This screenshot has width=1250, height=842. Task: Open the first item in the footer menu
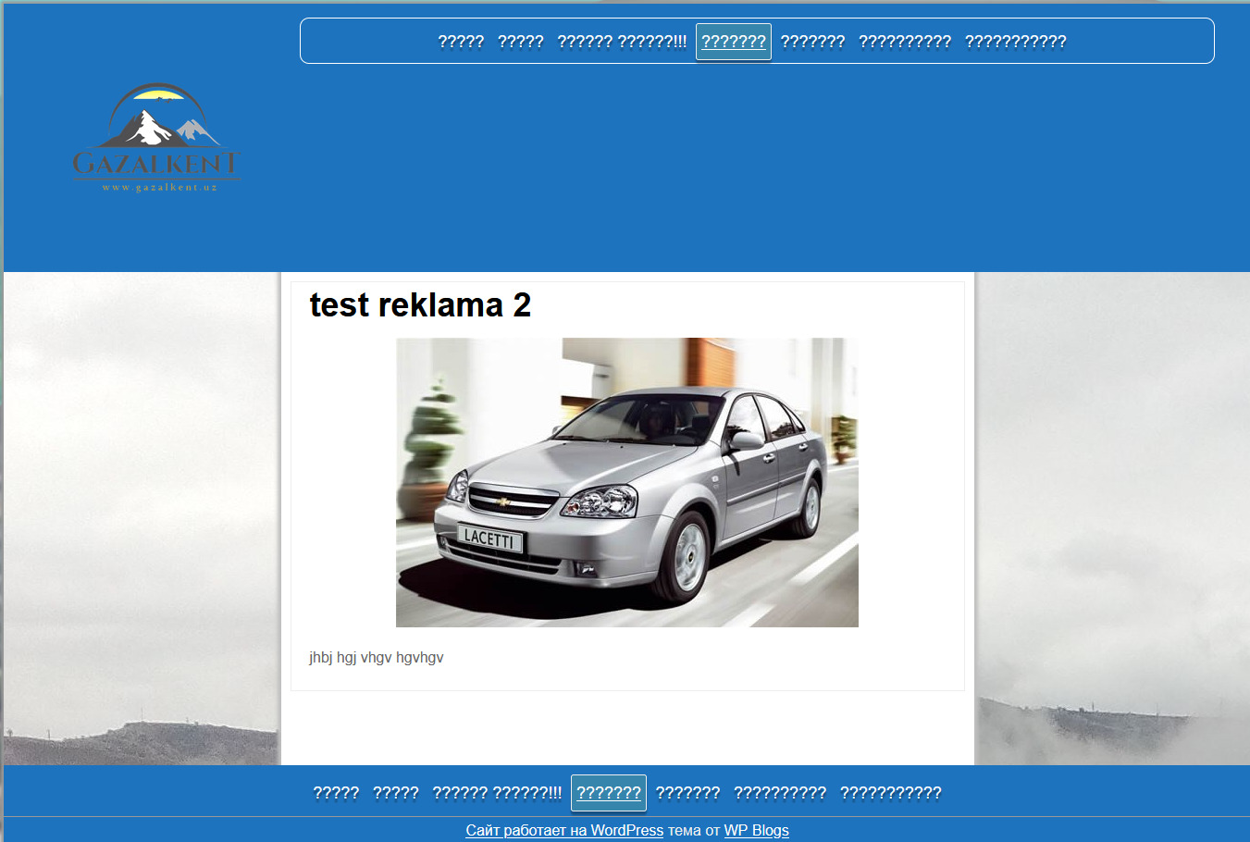[x=336, y=793]
